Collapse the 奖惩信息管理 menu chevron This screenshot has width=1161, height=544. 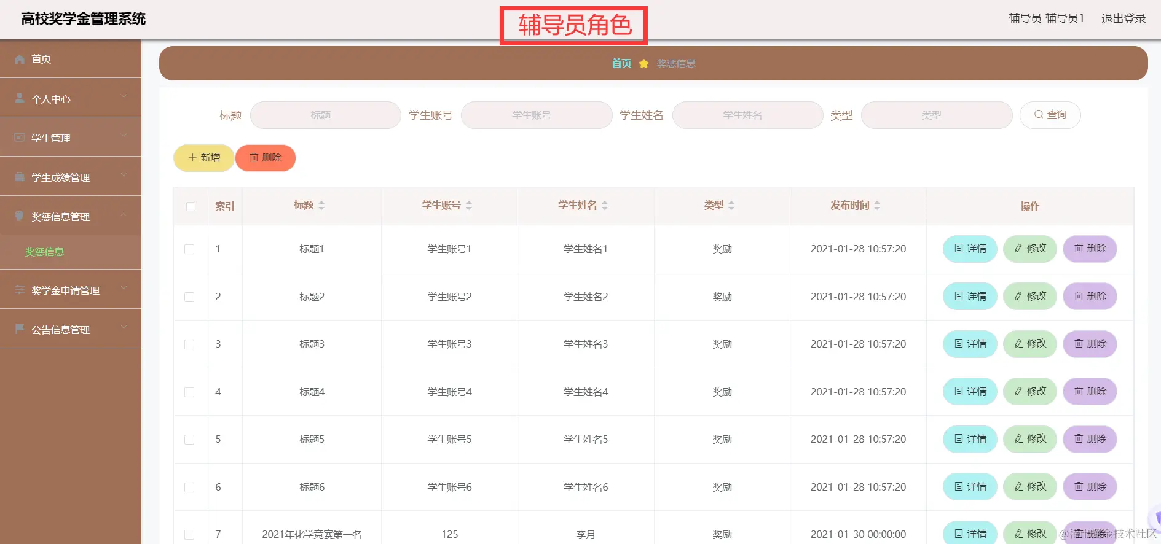tap(124, 214)
